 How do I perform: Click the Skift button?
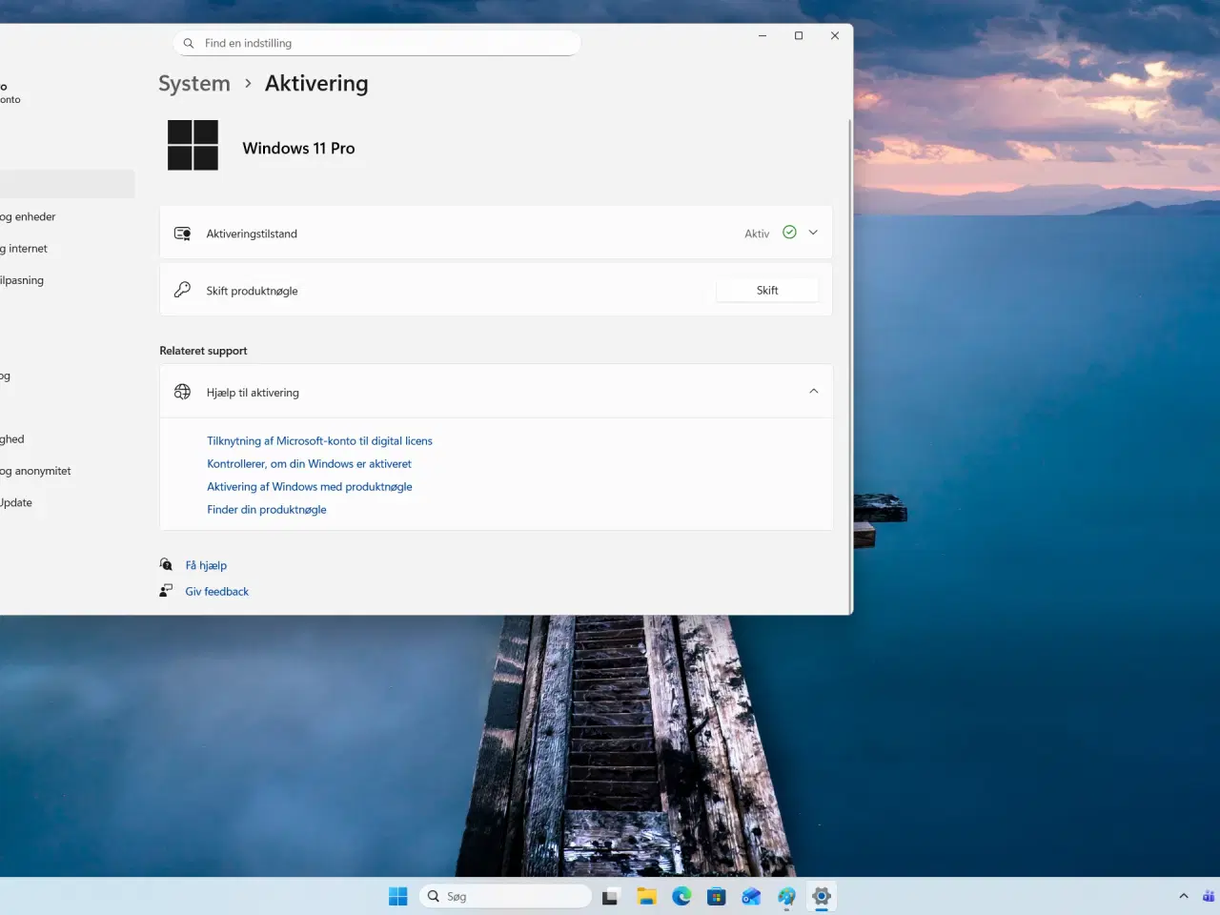766,290
